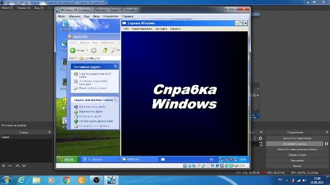
Task: Open Закладка menu in Справка Windows window
Action: (161, 29)
